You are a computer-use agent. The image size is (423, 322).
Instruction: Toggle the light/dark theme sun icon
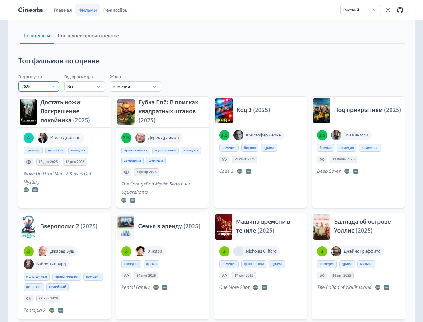(388, 10)
